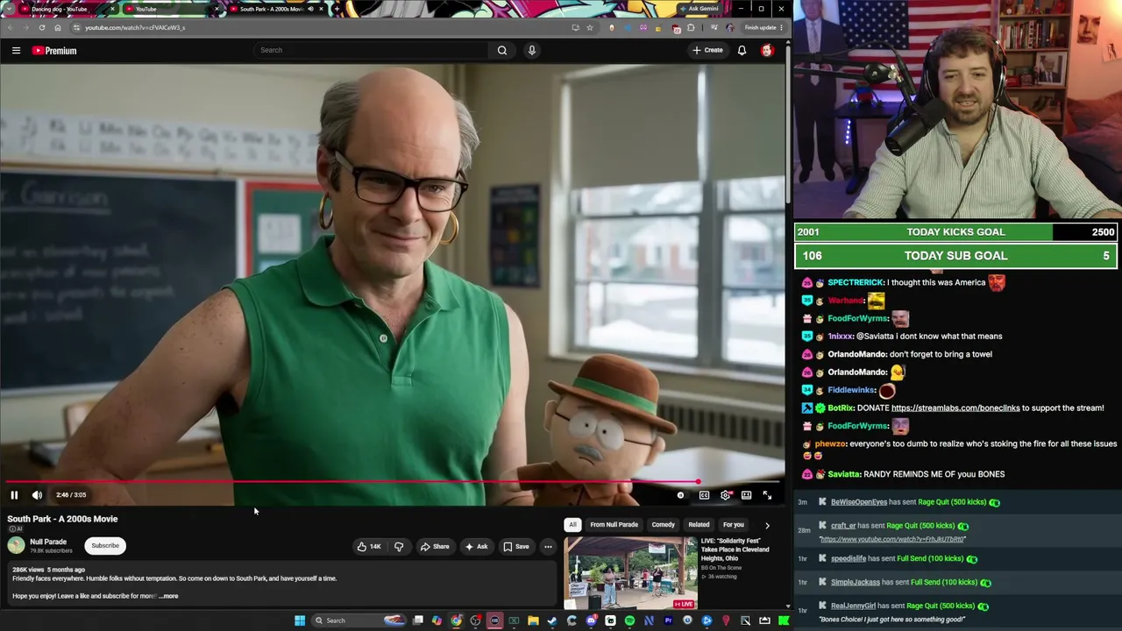
Task: Bookmark this page with the star
Action: click(x=590, y=27)
